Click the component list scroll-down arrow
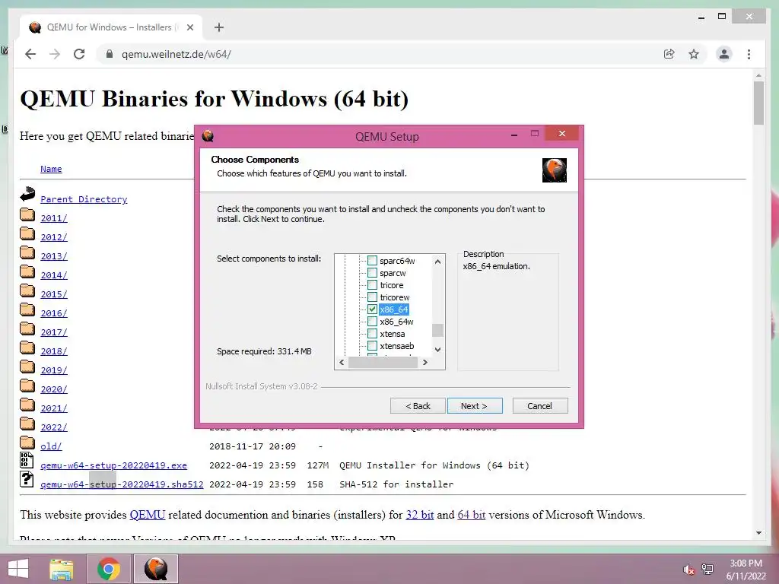Screen dimensions: 779x584 (x=437, y=350)
